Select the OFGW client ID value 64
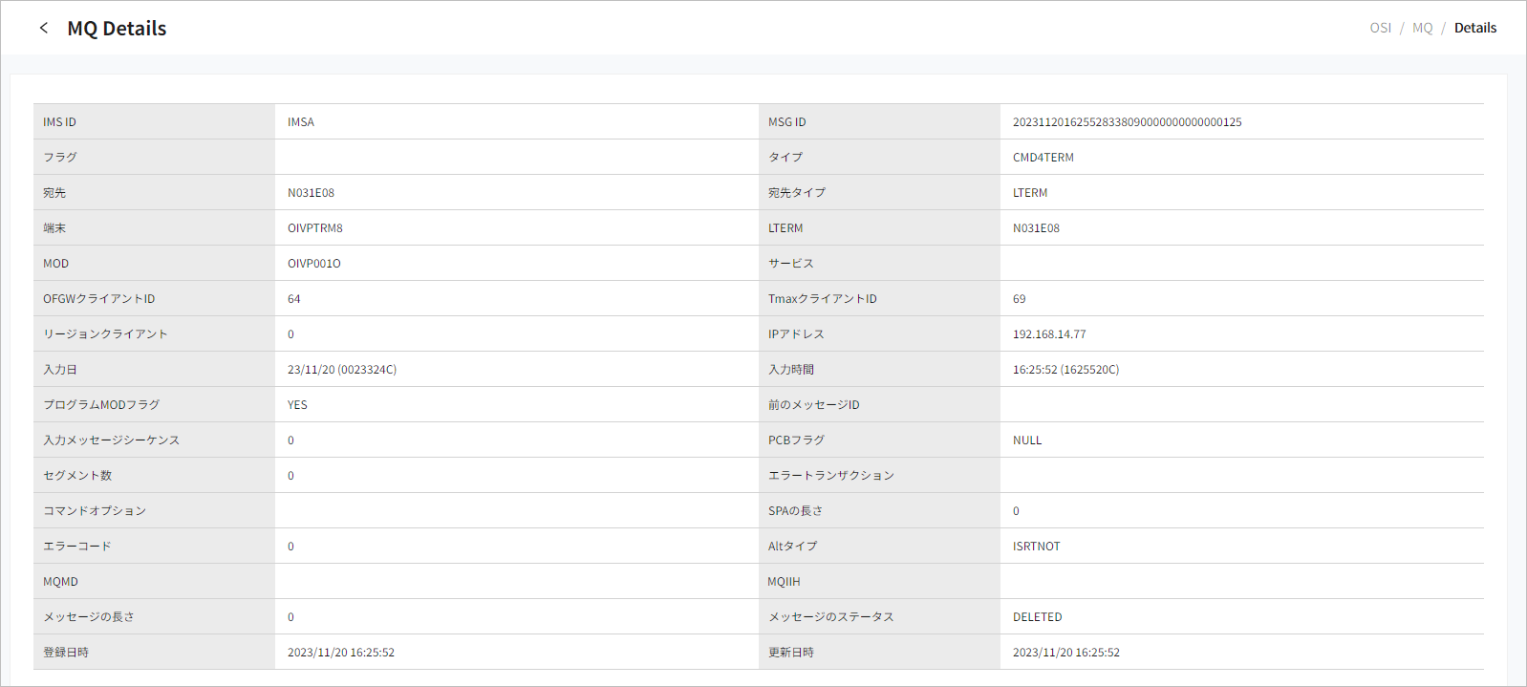Viewport: 1527px width, 687px height. point(294,299)
